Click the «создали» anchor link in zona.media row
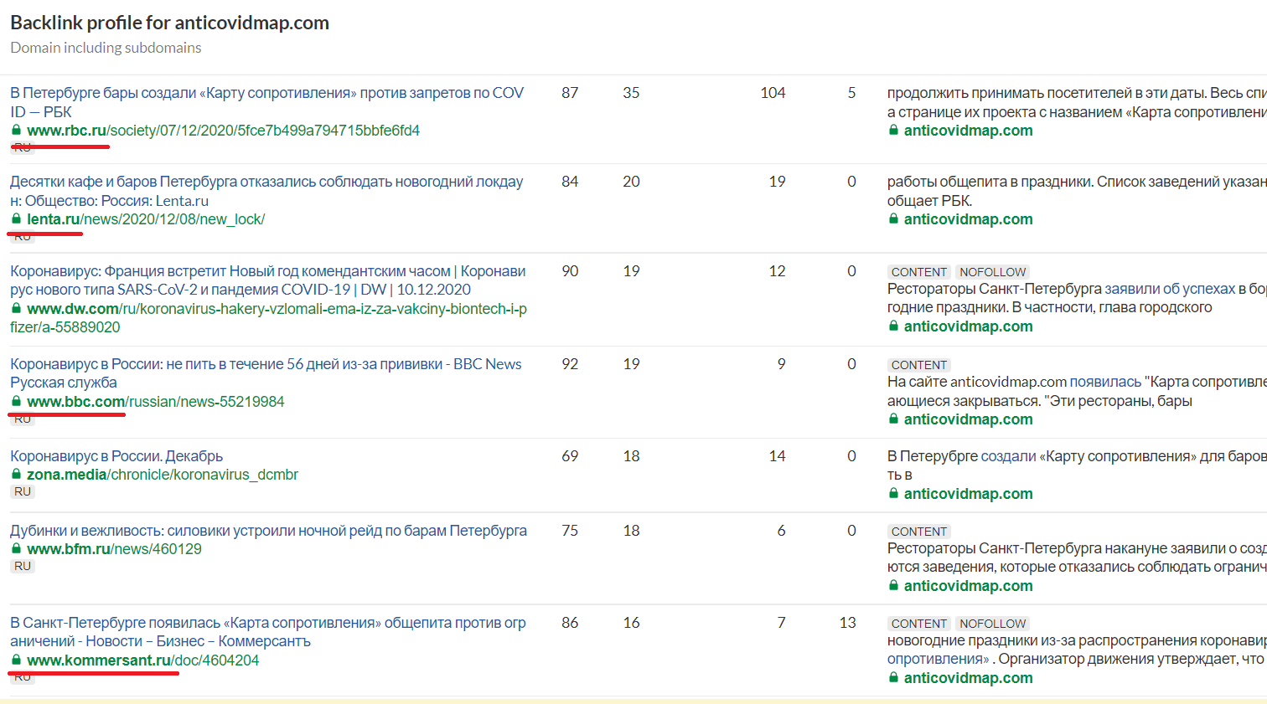Viewport: 1267px width, 704px height. click(1008, 456)
